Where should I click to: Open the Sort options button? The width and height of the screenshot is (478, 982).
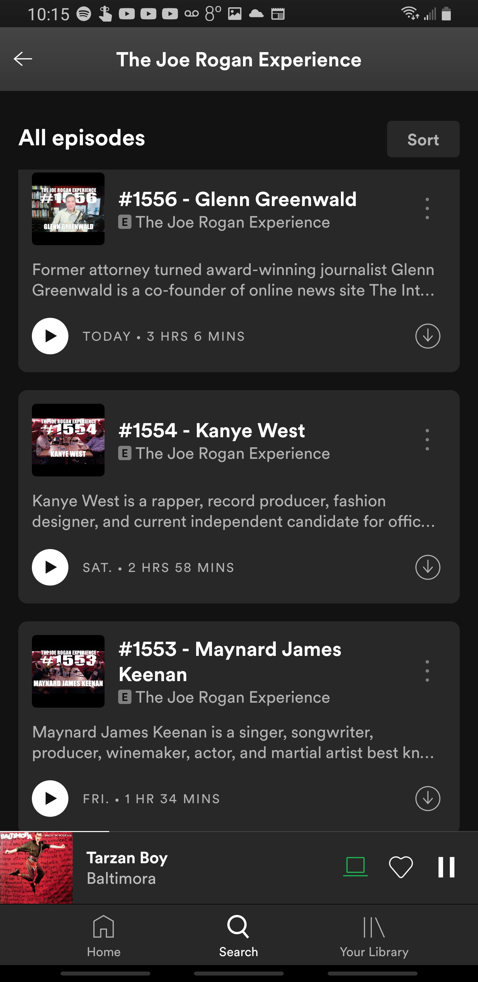coord(423,139)
